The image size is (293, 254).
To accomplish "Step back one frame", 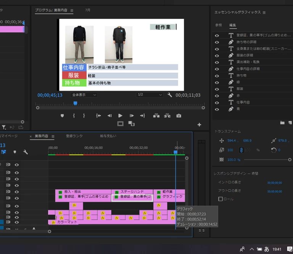I will coord(109,116).
